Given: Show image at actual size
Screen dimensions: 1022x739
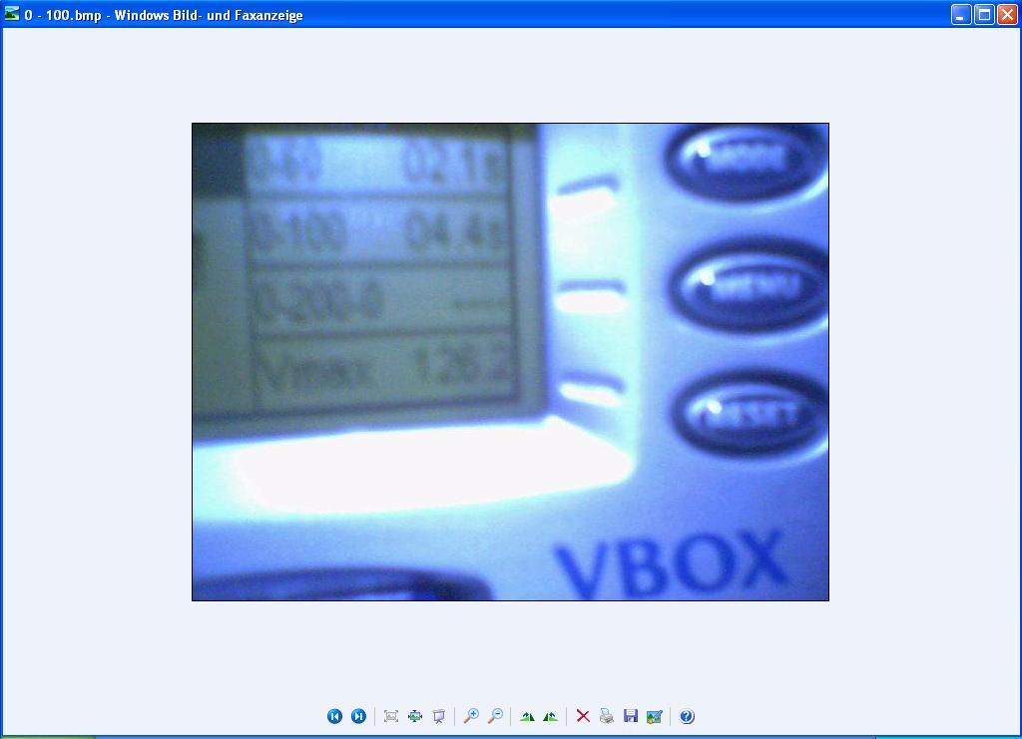Looking at the screenshot, I should tap(415, 716).
